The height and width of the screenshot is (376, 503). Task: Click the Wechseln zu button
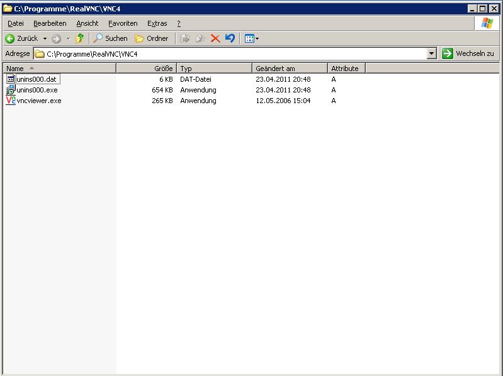468,54
